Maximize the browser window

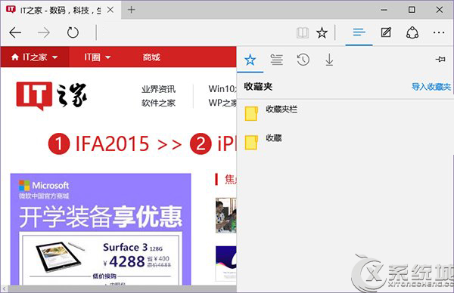point(412,10)
